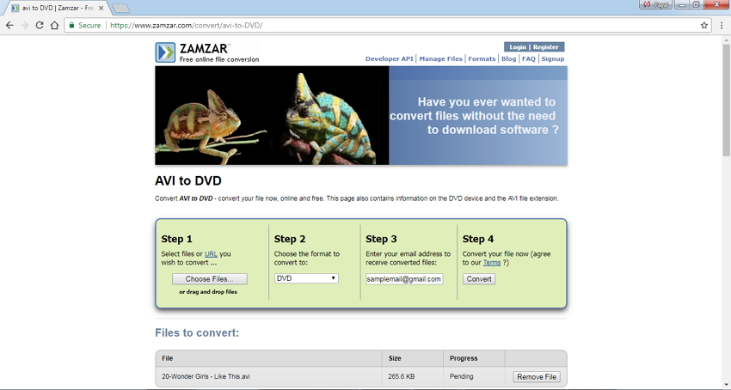Reload the page with refresh icon

pos(40,26)
